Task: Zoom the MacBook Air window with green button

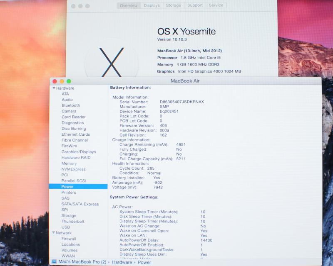Action: click(69, 81)
